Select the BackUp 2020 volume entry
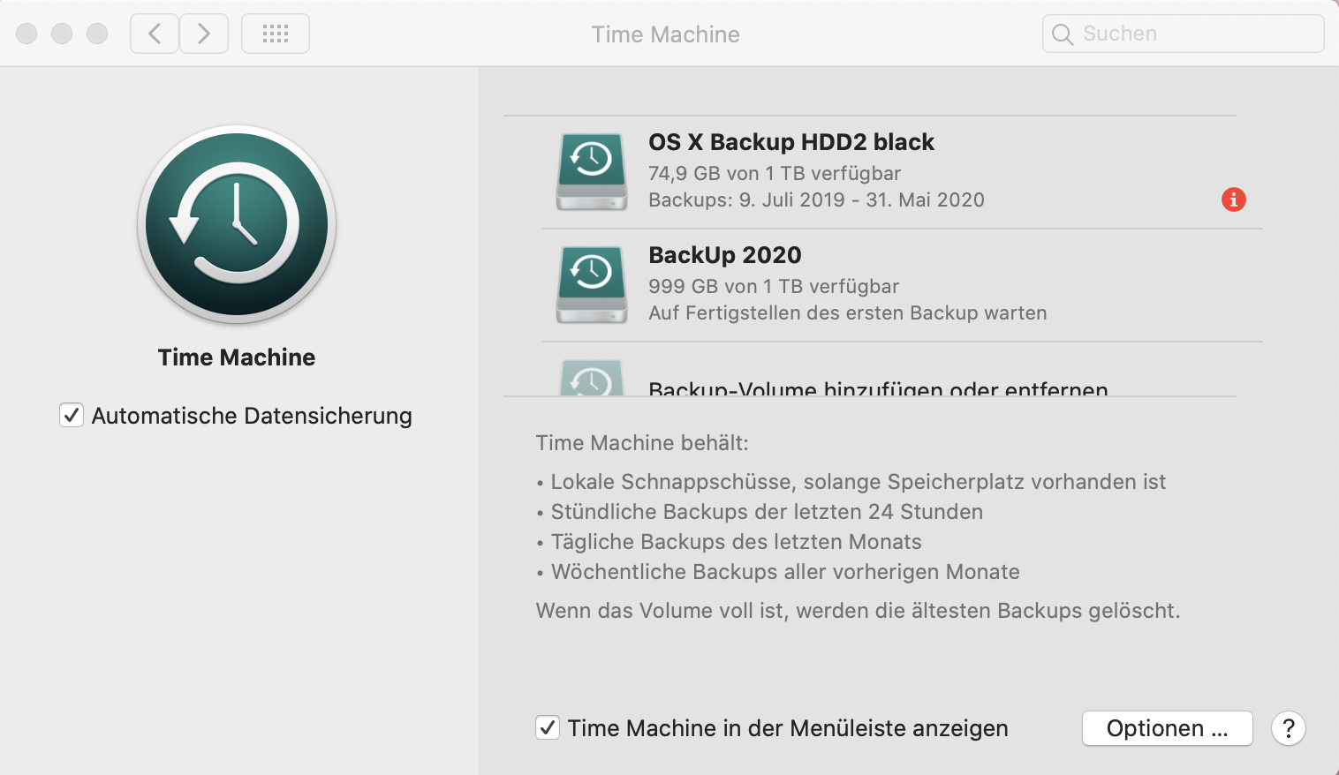The height and width of the screenshot is (775, 1339). (x=725, y=255)
